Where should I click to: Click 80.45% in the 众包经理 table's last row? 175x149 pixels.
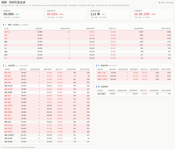click(x=60, y=142)
